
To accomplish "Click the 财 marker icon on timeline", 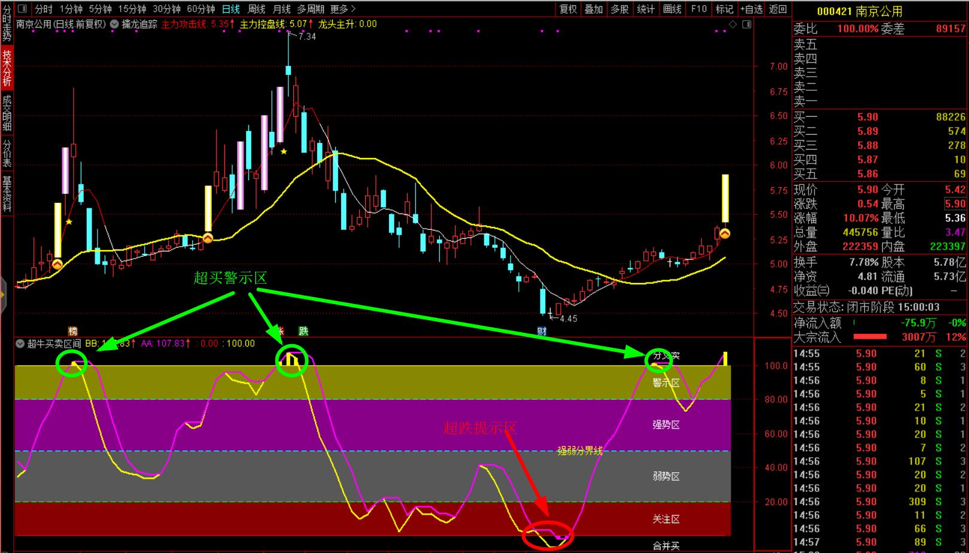I will [x=542, y=331].
